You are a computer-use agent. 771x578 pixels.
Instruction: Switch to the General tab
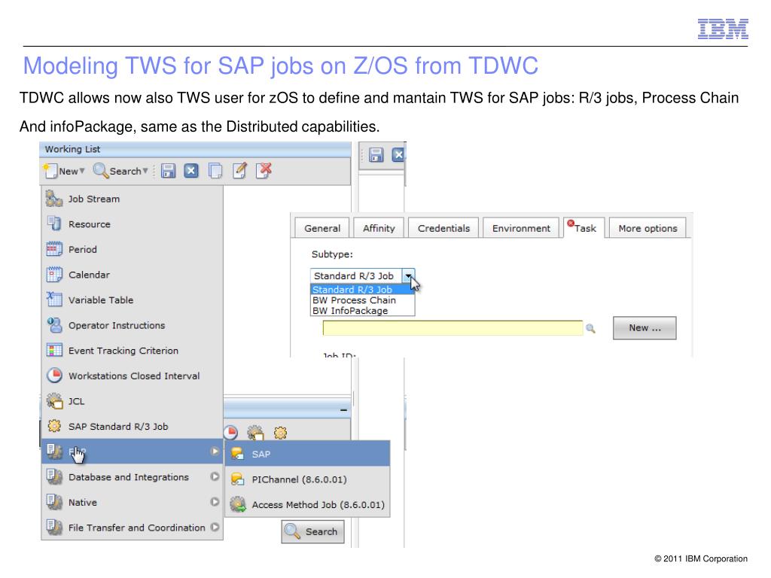(322, 228)
